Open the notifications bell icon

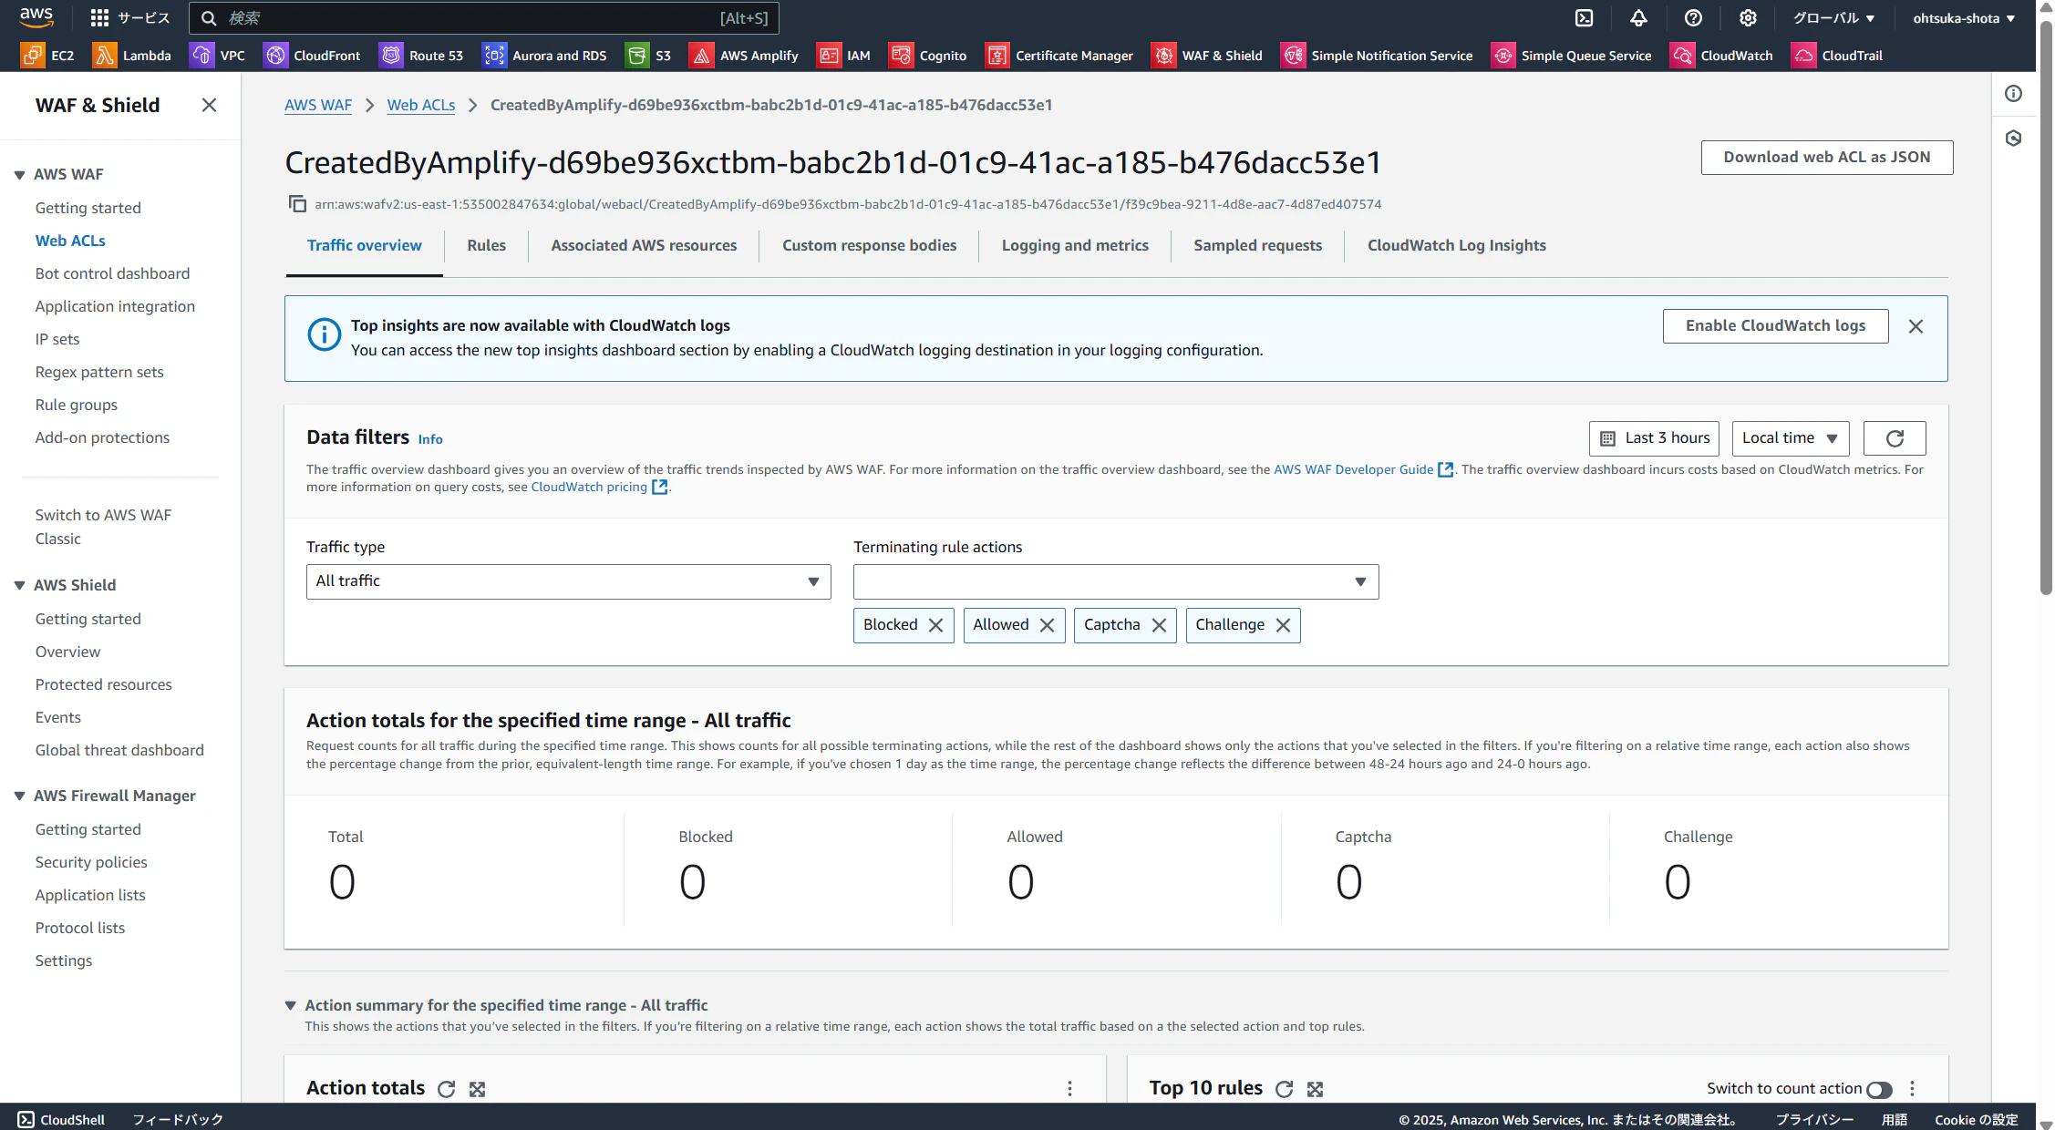click(x=1638, y=18)
